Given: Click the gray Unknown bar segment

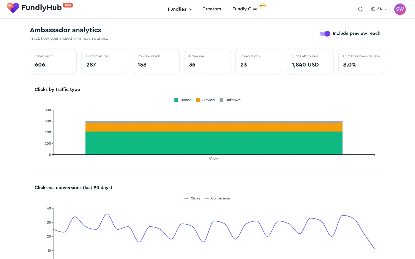Looking at the screenshot, I should tap(214, 122).
